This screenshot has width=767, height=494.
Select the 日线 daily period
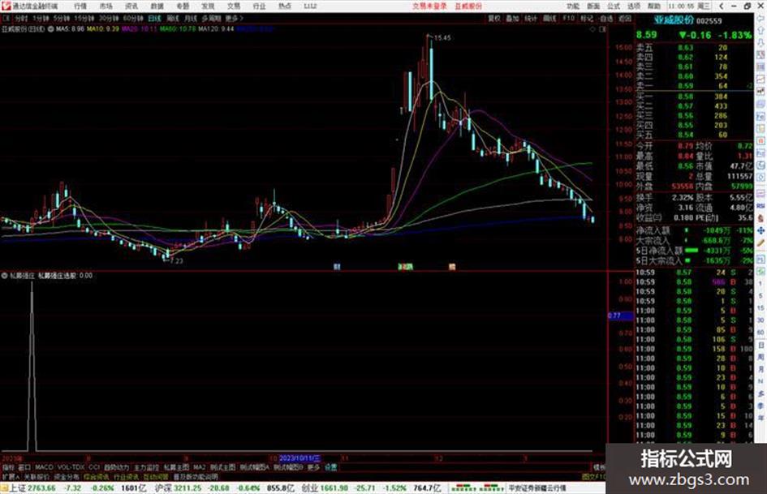pyautogui.click(x=154, y=18)
